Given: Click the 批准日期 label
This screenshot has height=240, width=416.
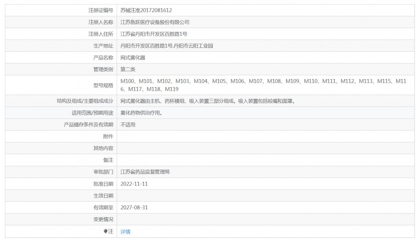Looking at the screenshot, I should (x=103, y=184).
